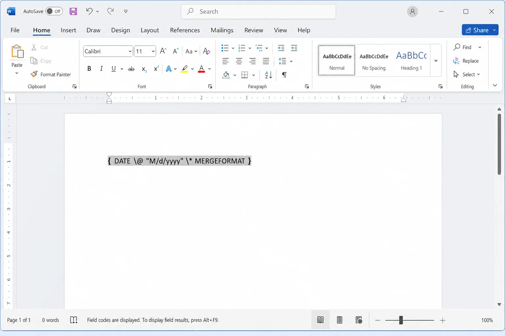Image resolution: width=505 pixels, height=336 pixels.
Task: Switch to the References tab
Action: pos(185,30)
